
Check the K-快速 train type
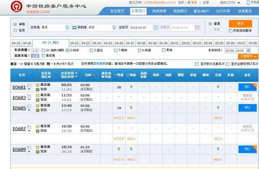click(x=140, y=50)
